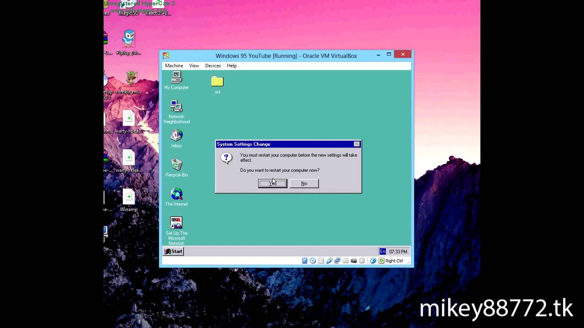This screenshot has height=328, width=584.
Task: Open the Machine menu
Action: pyautogui.click(x=174, y=66)
